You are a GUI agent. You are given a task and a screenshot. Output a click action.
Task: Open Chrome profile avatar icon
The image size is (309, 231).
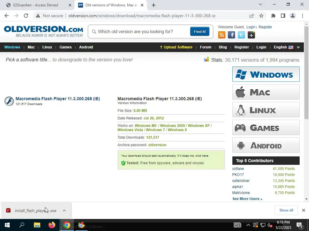coord(293,16)
